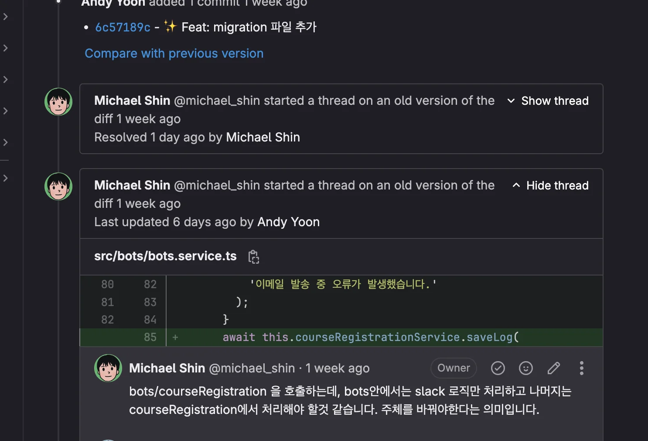Open @michael_shin's profile from the comment header
The width and height of the screenshot is (648, 441).
(252, 368)
